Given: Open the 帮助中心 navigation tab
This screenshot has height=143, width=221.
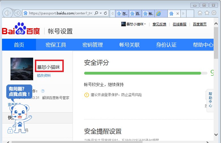Looking at the screenshot, I should pyautogui.click(x=203, y=45).
